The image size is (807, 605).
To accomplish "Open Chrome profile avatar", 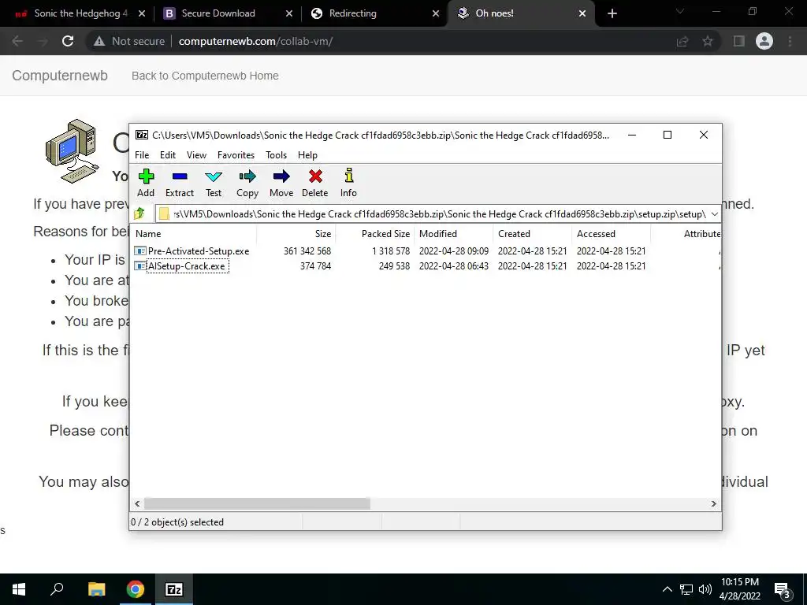I will click(x=764, y=41).
